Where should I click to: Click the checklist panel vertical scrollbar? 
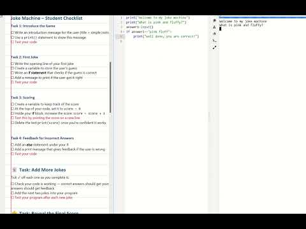click(x=110, y=87)
